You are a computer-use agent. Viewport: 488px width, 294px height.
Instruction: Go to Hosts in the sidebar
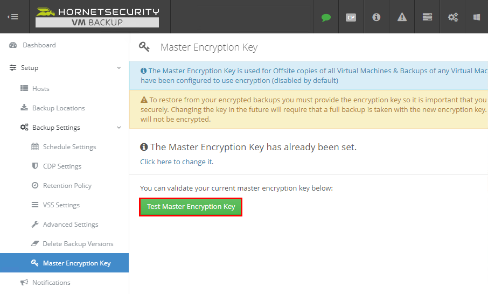pos(40,89)
